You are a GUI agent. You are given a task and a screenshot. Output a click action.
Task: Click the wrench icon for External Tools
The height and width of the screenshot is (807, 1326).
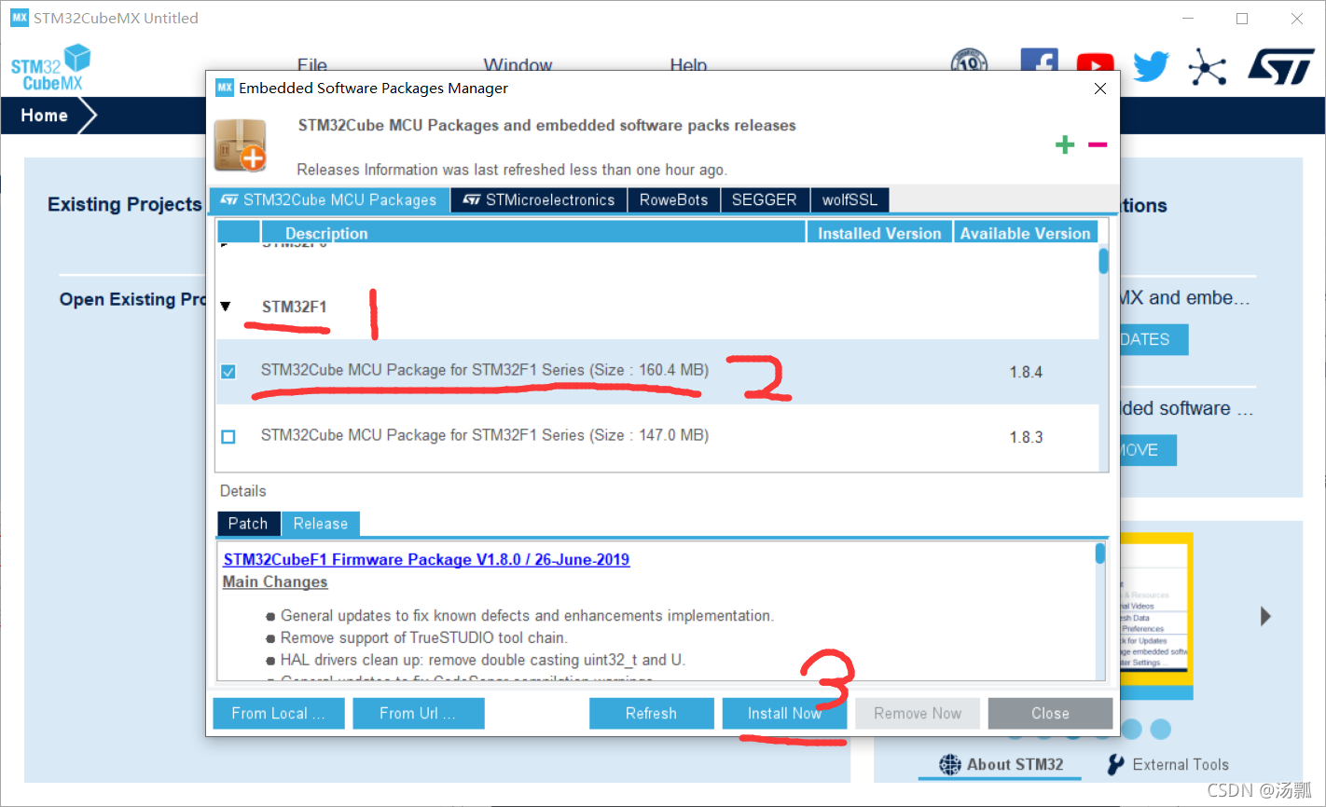coord(1115,765)
